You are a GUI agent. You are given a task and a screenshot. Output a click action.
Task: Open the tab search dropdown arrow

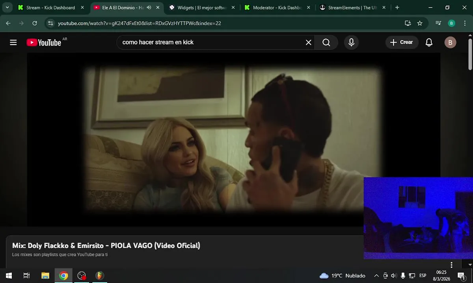7,7
